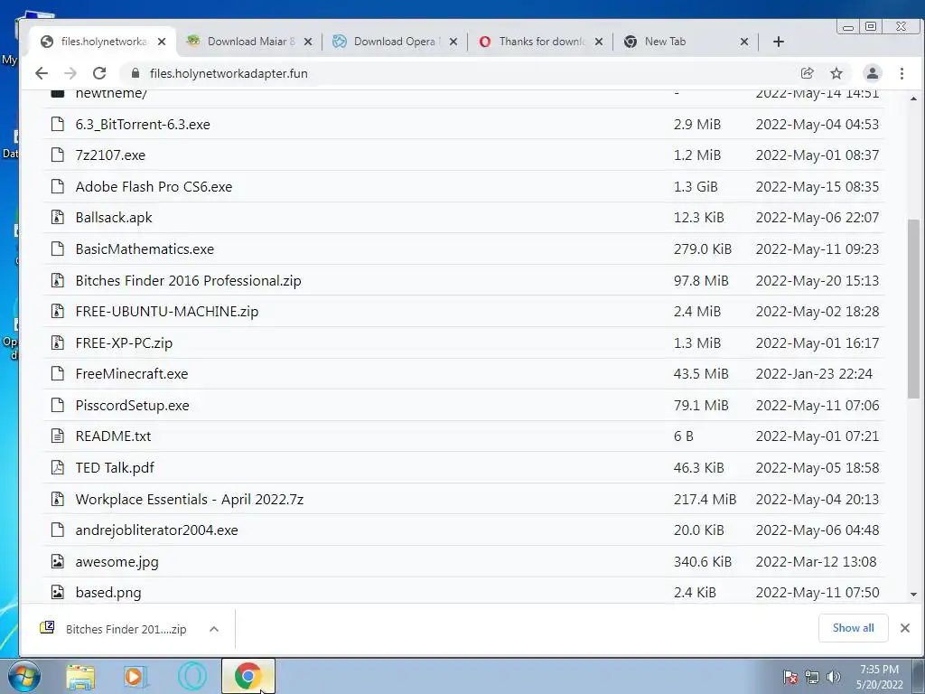The width and height of the screenshot is (925, 694).
Task: Click the padlock site info icon
Action: pos(135,73)
